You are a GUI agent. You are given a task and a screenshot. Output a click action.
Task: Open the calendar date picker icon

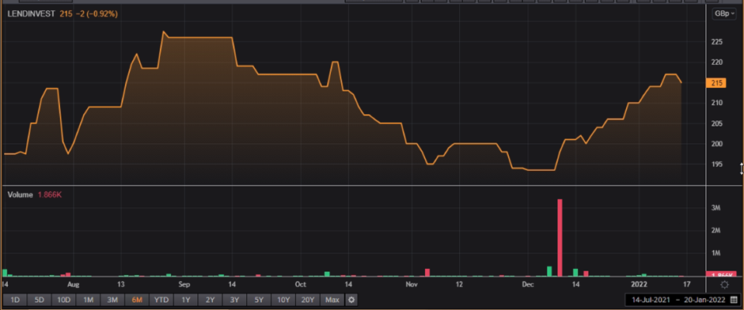tap(734, 300)
